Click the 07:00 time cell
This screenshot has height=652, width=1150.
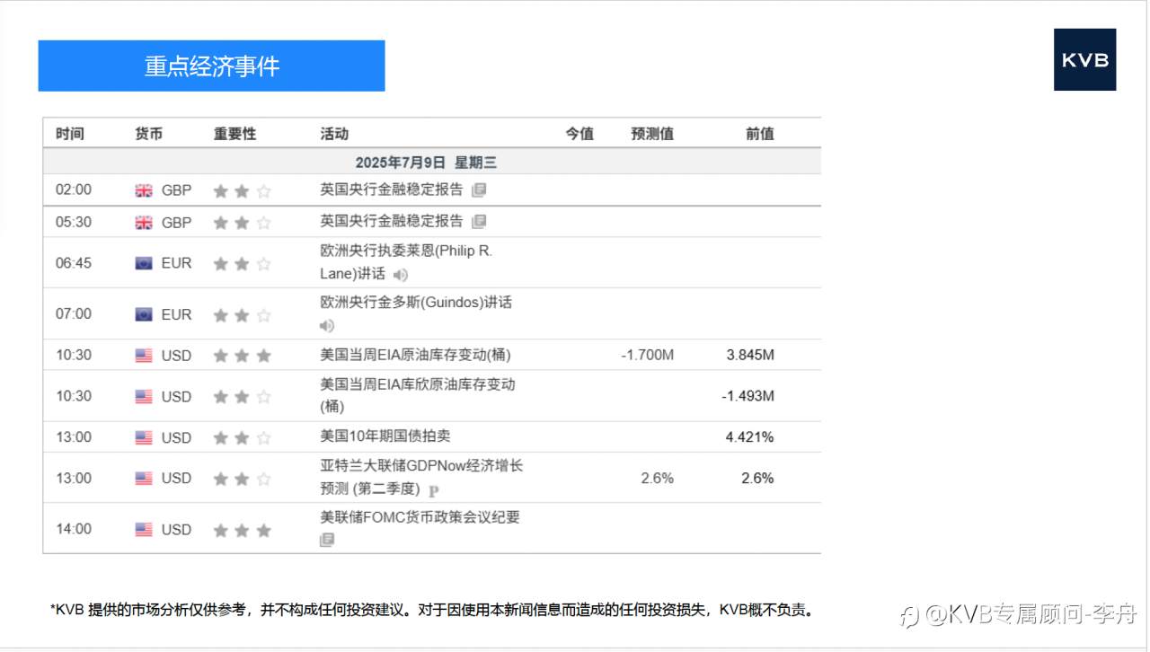coord(74,314)
